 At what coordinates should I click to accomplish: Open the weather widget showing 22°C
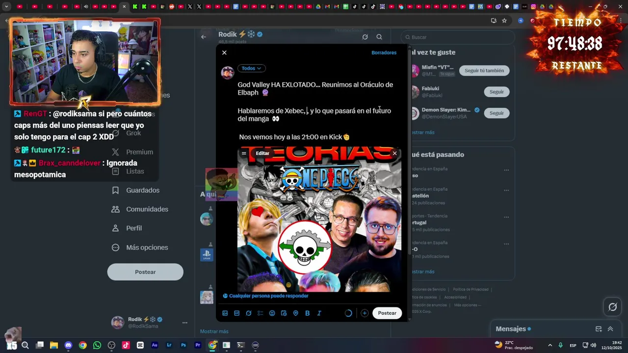click(x=513, y=345)
